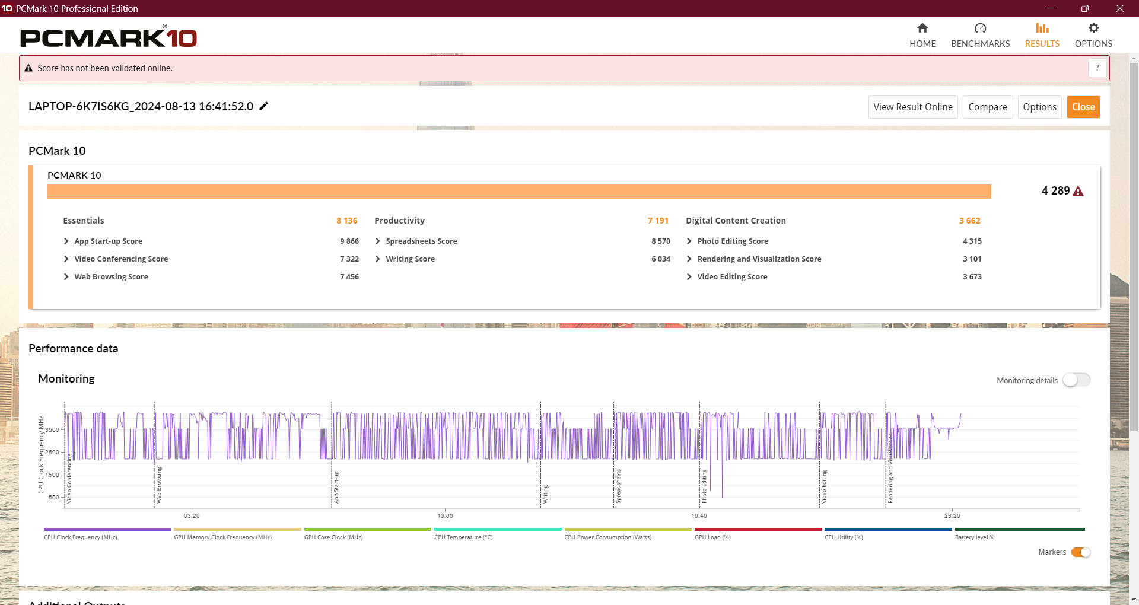The width and height of the screenshot is (1139, 605).
Task: Expand Spreadsheets Score details
Action: [x=377, y=241]
